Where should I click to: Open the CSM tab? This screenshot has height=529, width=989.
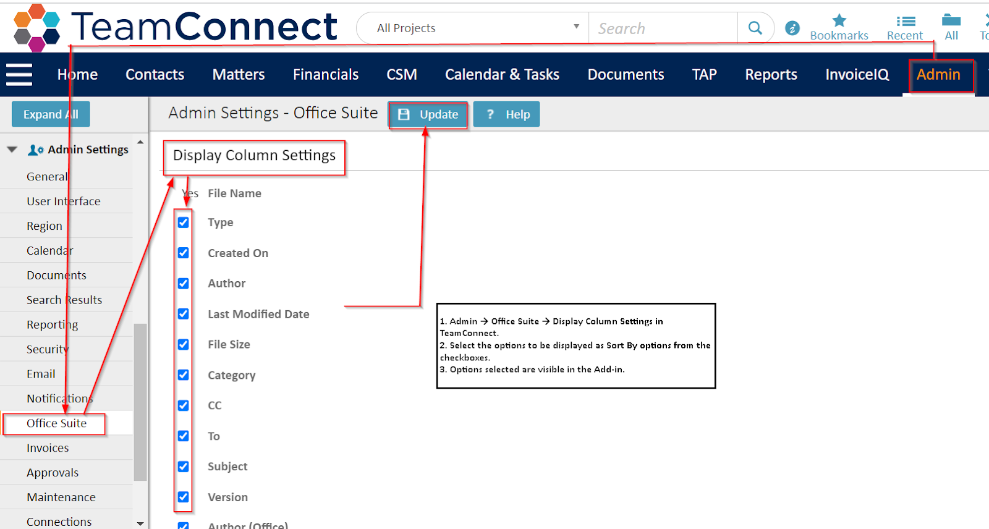point(402,75)
